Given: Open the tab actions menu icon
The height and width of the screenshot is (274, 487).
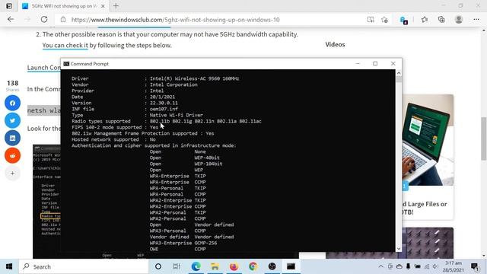Looking at the screenshot, I should tap(9, 6).
